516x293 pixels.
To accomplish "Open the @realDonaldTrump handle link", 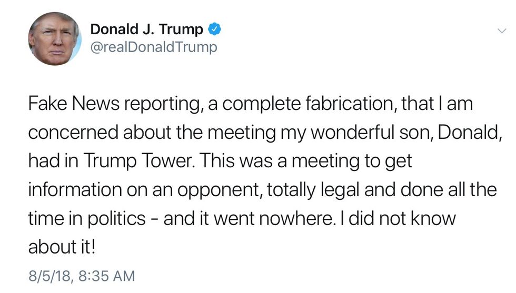I will tap(154, 47).
